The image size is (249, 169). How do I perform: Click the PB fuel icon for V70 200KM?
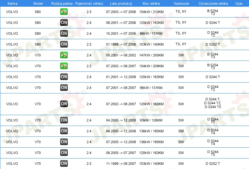click(64, 55)
